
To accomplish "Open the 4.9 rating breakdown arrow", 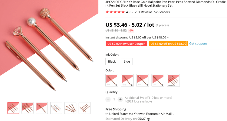I will (132, 12).
